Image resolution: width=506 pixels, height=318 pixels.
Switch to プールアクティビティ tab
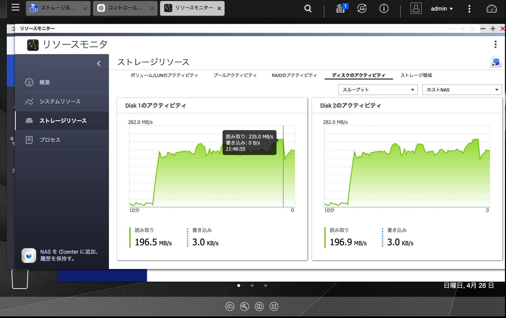pyautogui.click(x=235, y=75)
